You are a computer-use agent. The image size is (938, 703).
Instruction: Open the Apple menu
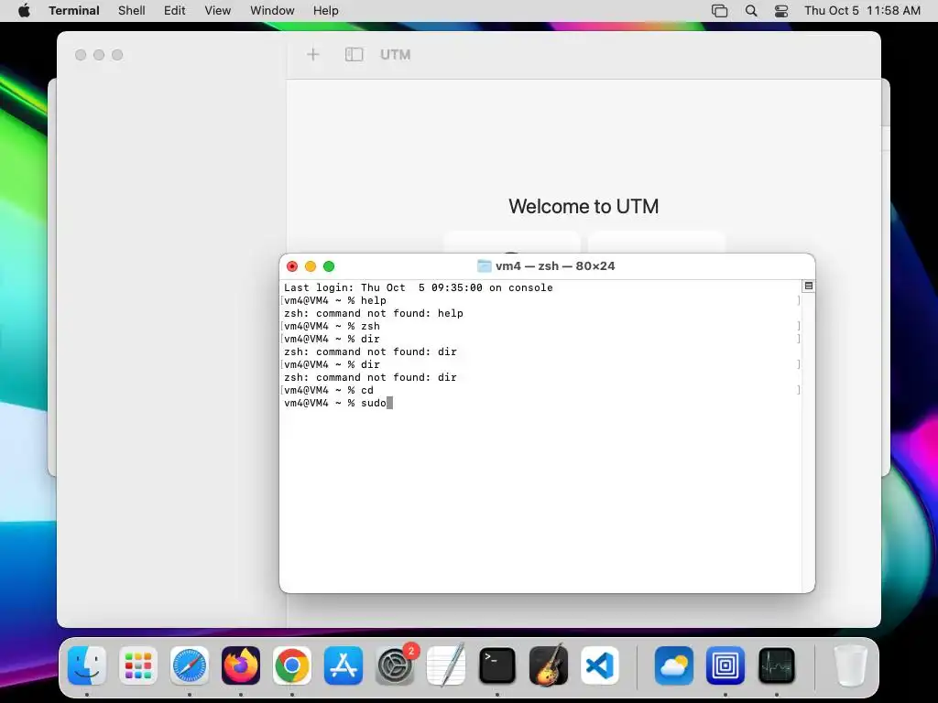point(24,10)
